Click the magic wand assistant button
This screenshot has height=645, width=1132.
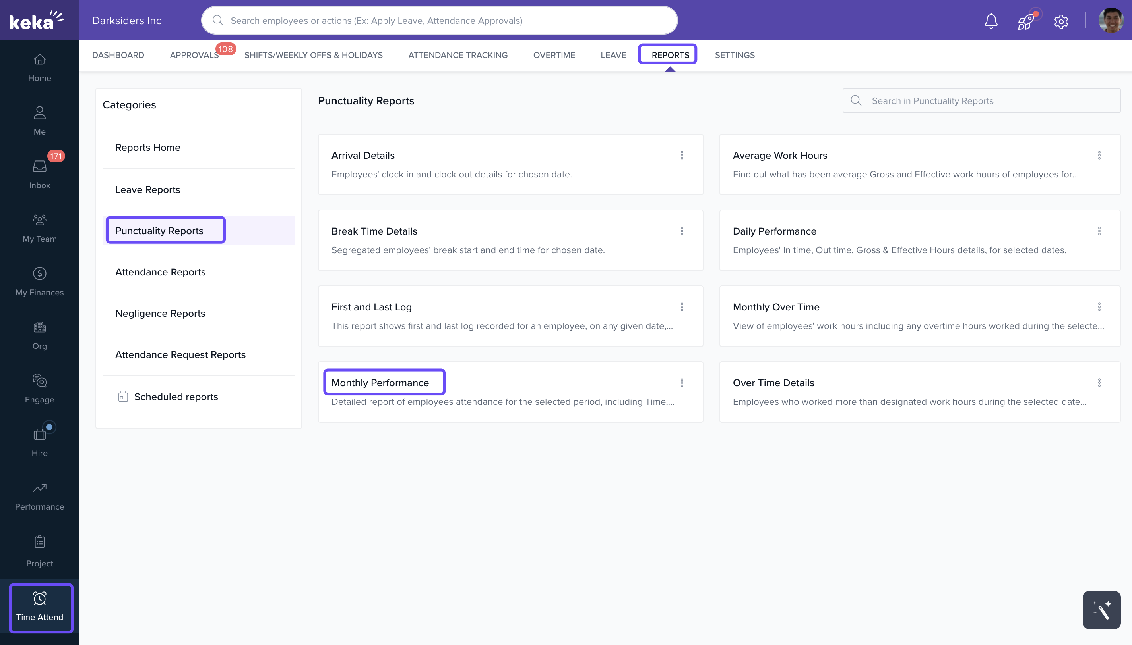click(x=1101, y=610)
